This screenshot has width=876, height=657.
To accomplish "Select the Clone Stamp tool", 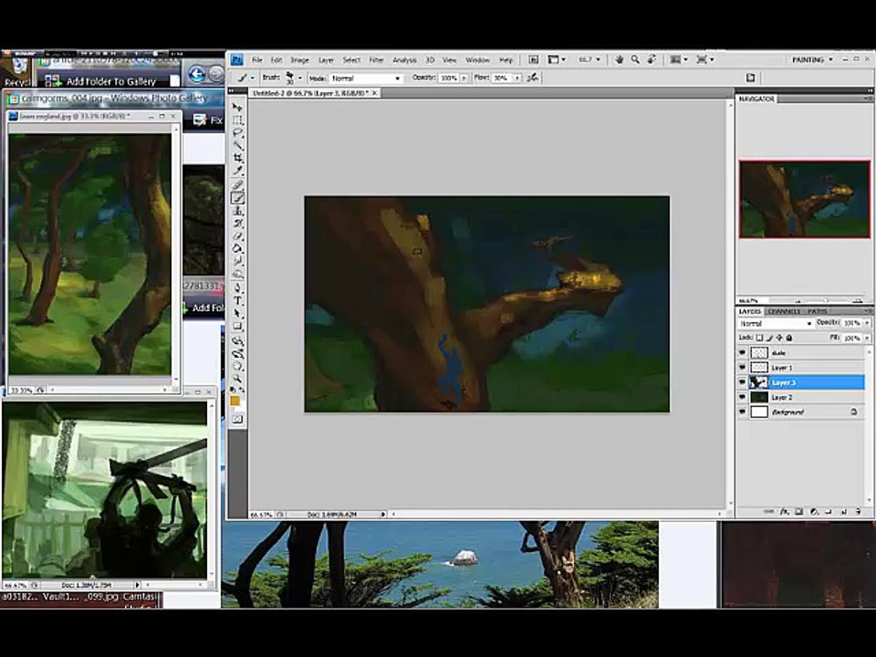I will (237, 211).
